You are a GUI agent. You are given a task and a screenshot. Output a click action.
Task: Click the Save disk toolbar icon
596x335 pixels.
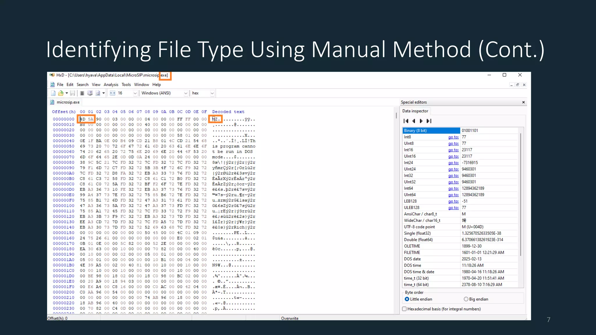(73, 93)
